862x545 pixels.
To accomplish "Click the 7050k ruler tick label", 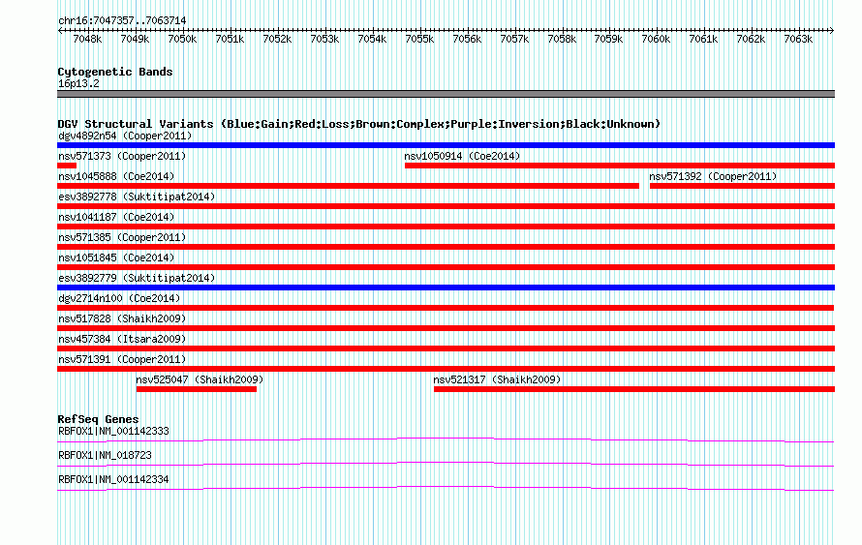I will (182, 39).
